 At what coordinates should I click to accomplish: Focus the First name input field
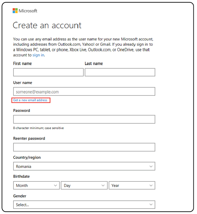coord(48,72)
